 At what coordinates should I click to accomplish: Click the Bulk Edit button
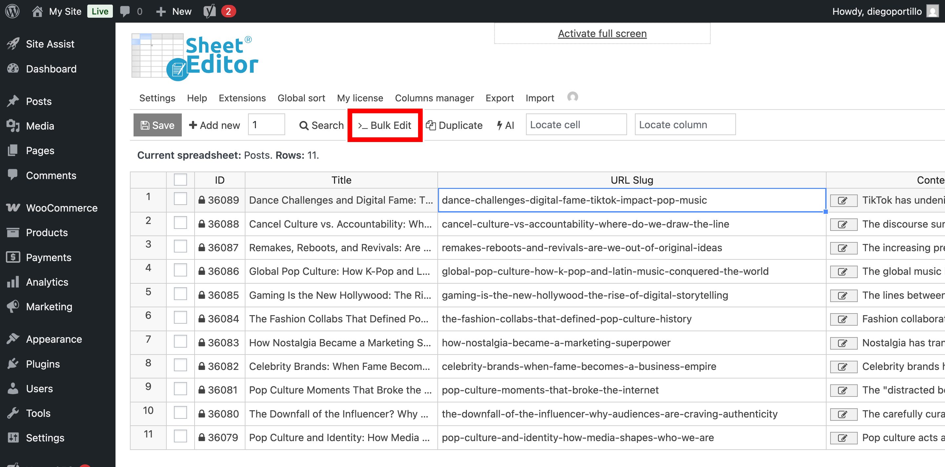(385, 125)
